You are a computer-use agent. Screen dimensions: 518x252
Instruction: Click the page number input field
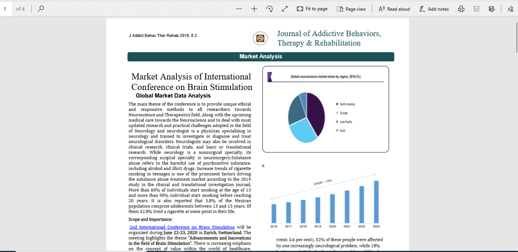(6, 9)
